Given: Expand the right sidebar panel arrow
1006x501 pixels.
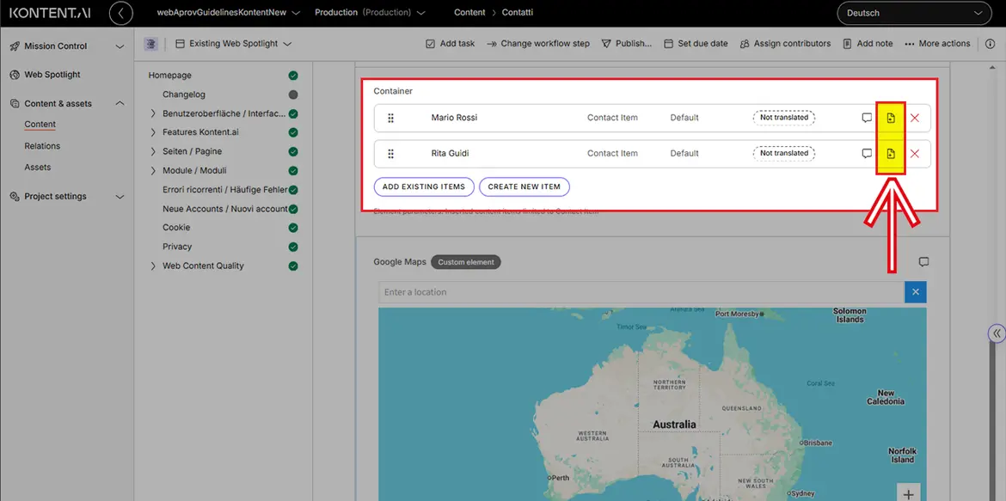Looking at the screenshot, I should 997,333.
